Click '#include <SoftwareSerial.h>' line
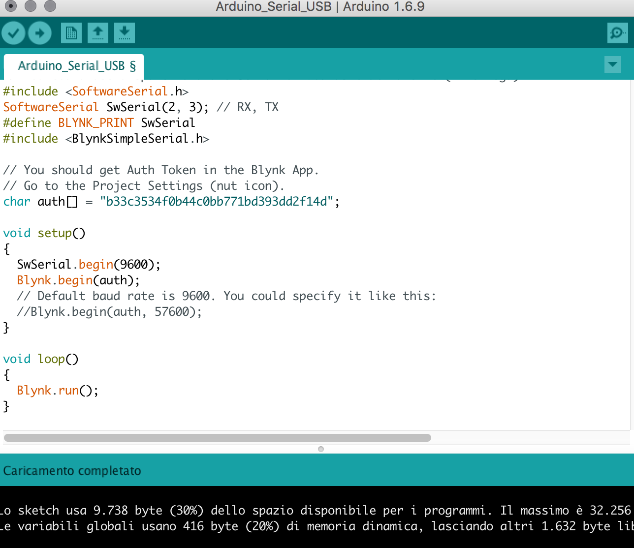634x548 pixels. click(96, 91)
